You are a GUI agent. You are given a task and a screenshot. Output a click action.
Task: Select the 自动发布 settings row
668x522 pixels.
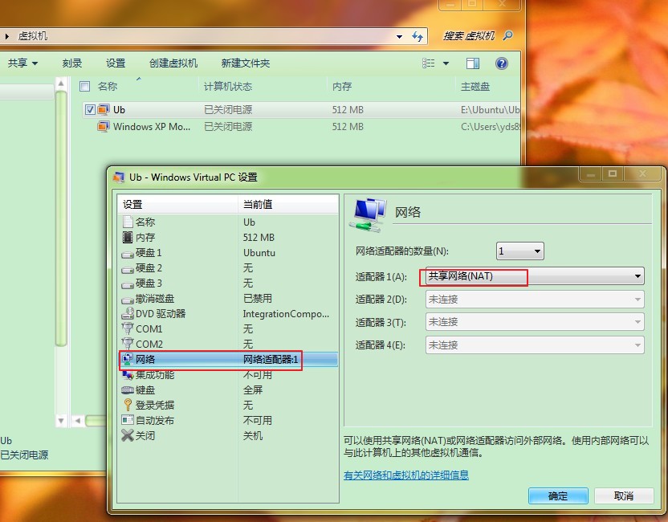(228, 421)
